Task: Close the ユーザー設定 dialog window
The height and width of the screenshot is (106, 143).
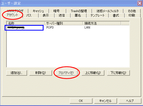Action: point(140,3)
